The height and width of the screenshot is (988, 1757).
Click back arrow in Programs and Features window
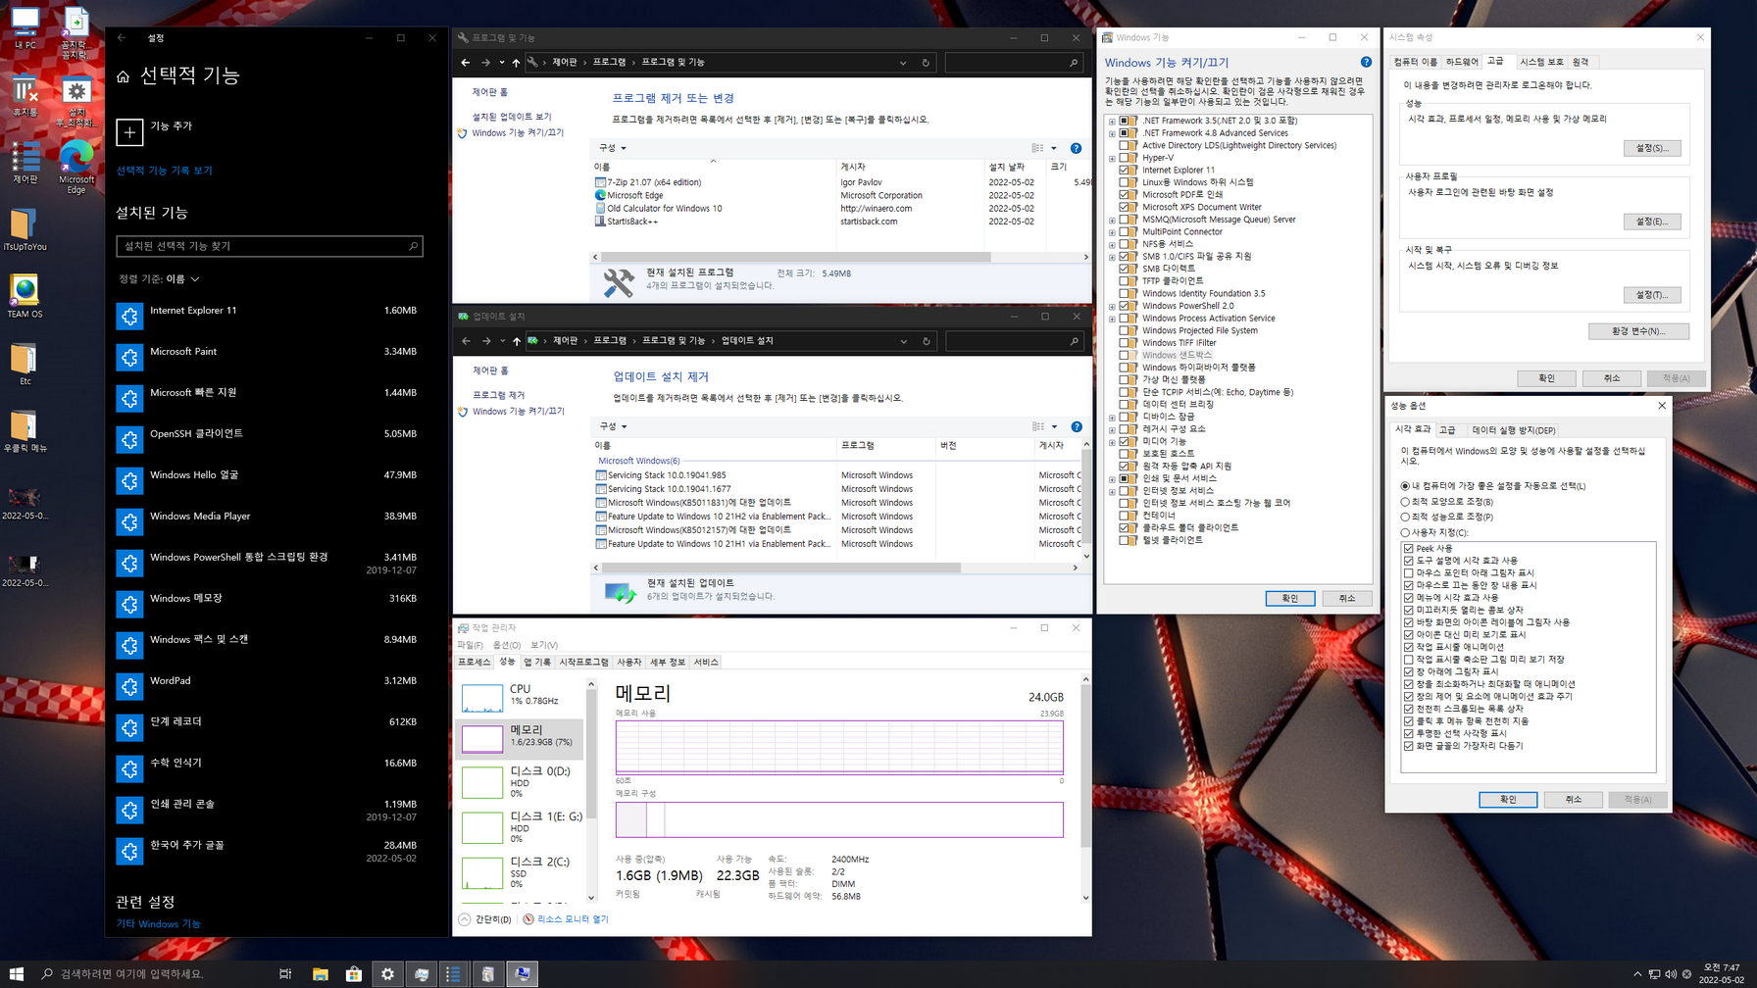pos(466,63)
